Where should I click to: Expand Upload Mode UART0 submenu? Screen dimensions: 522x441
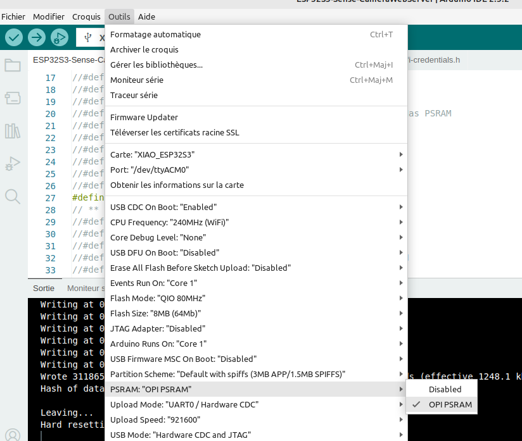pos(256,404)
